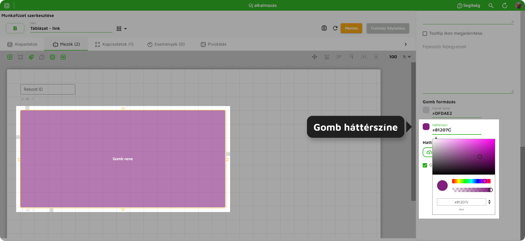The width and height of the screenshot is (525, 241).
Task: Click the Mentés button
Action: tap(351, 28)
